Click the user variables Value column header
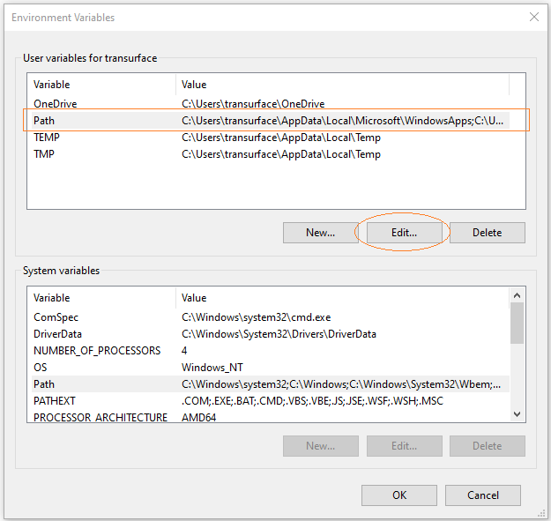 point(342,85)
